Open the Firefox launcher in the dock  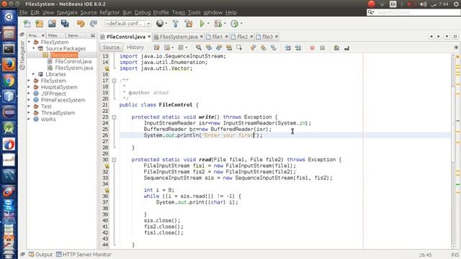coord(9,65)
